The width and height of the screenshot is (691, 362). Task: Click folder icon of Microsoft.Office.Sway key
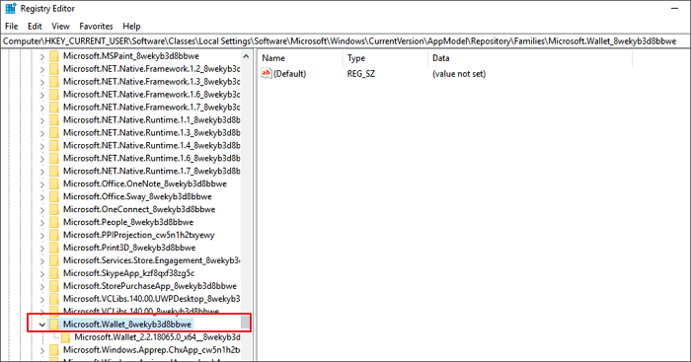tap(54, 196)
